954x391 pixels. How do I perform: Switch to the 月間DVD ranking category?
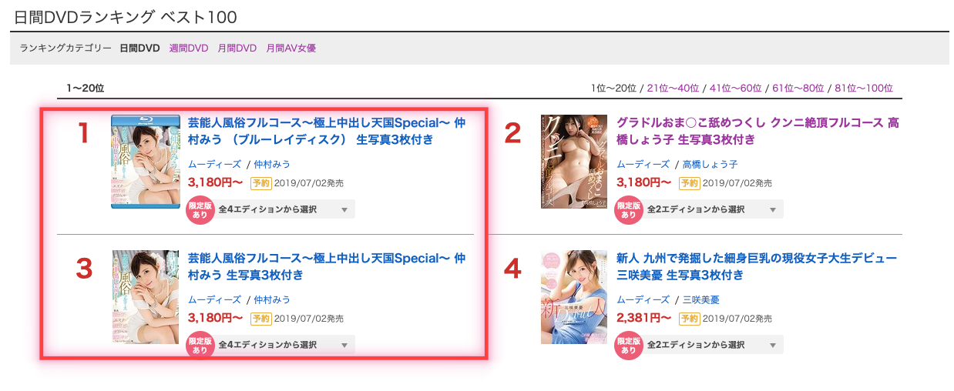click(x=237, y=48)
